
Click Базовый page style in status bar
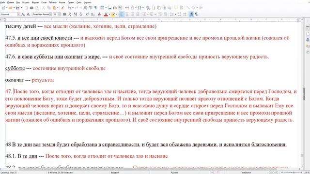click(x=115, y=173)
